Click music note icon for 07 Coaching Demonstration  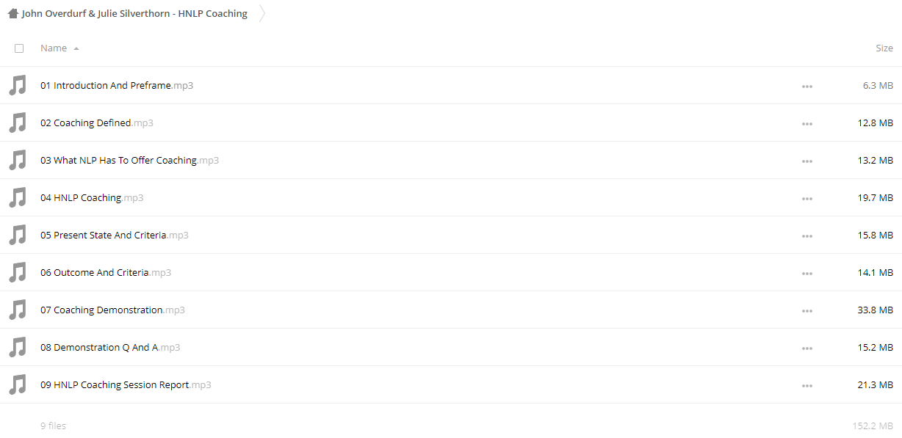[x=18, y=310]
